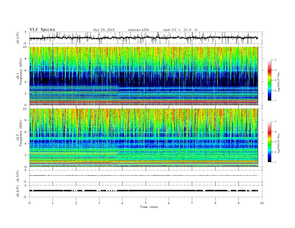This screenshot has width=295, height=228.
Task: Click the ch.4 black signal bar
Action: [143, 191]
